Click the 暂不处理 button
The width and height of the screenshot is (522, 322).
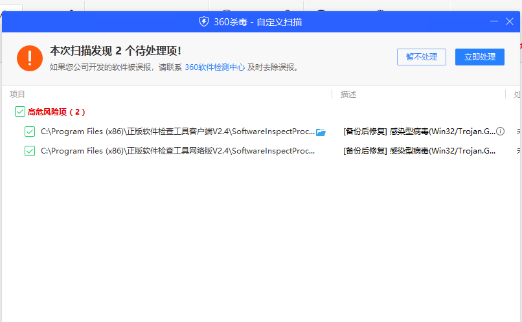(422, 57)
